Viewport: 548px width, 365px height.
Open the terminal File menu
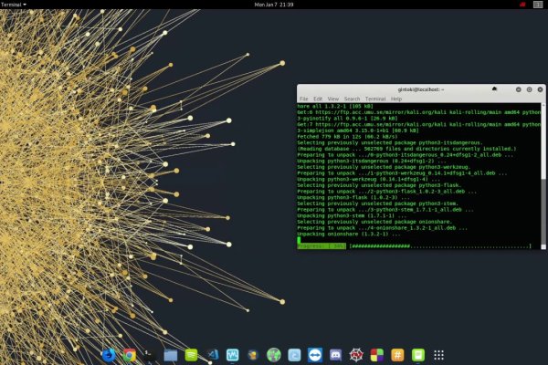[304, 99]
